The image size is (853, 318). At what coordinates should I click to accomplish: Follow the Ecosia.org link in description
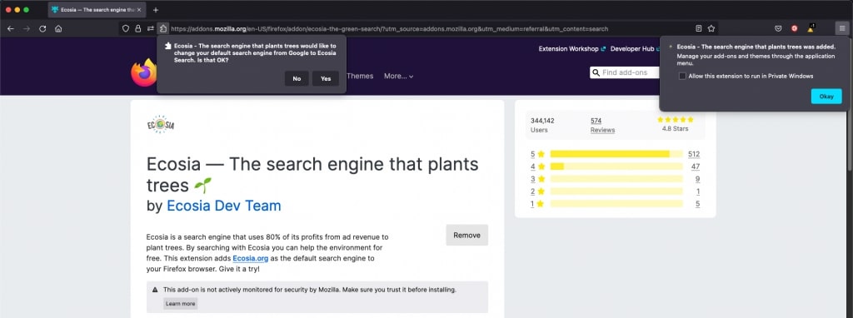(x=250, y=258)
